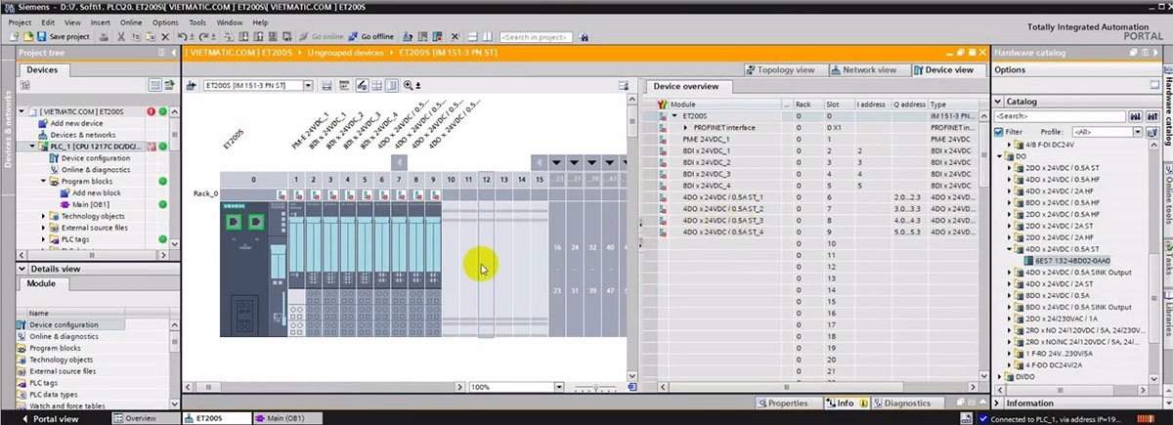Click the split editor vertically icon
Viewport: 1173px width, 425px height.
click(x=487, y=36)
